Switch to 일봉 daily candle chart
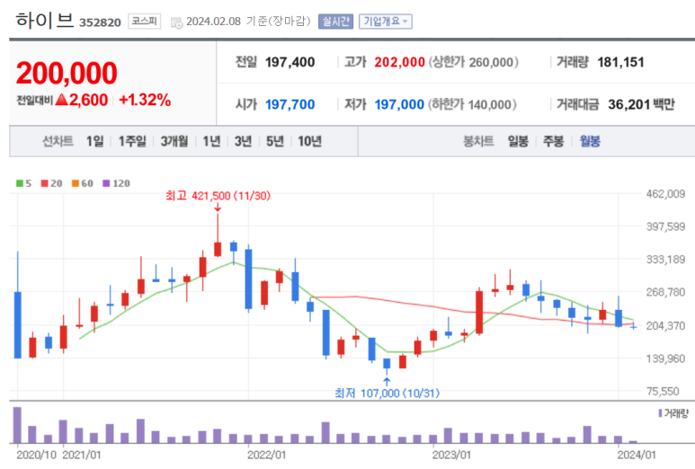 518,141
